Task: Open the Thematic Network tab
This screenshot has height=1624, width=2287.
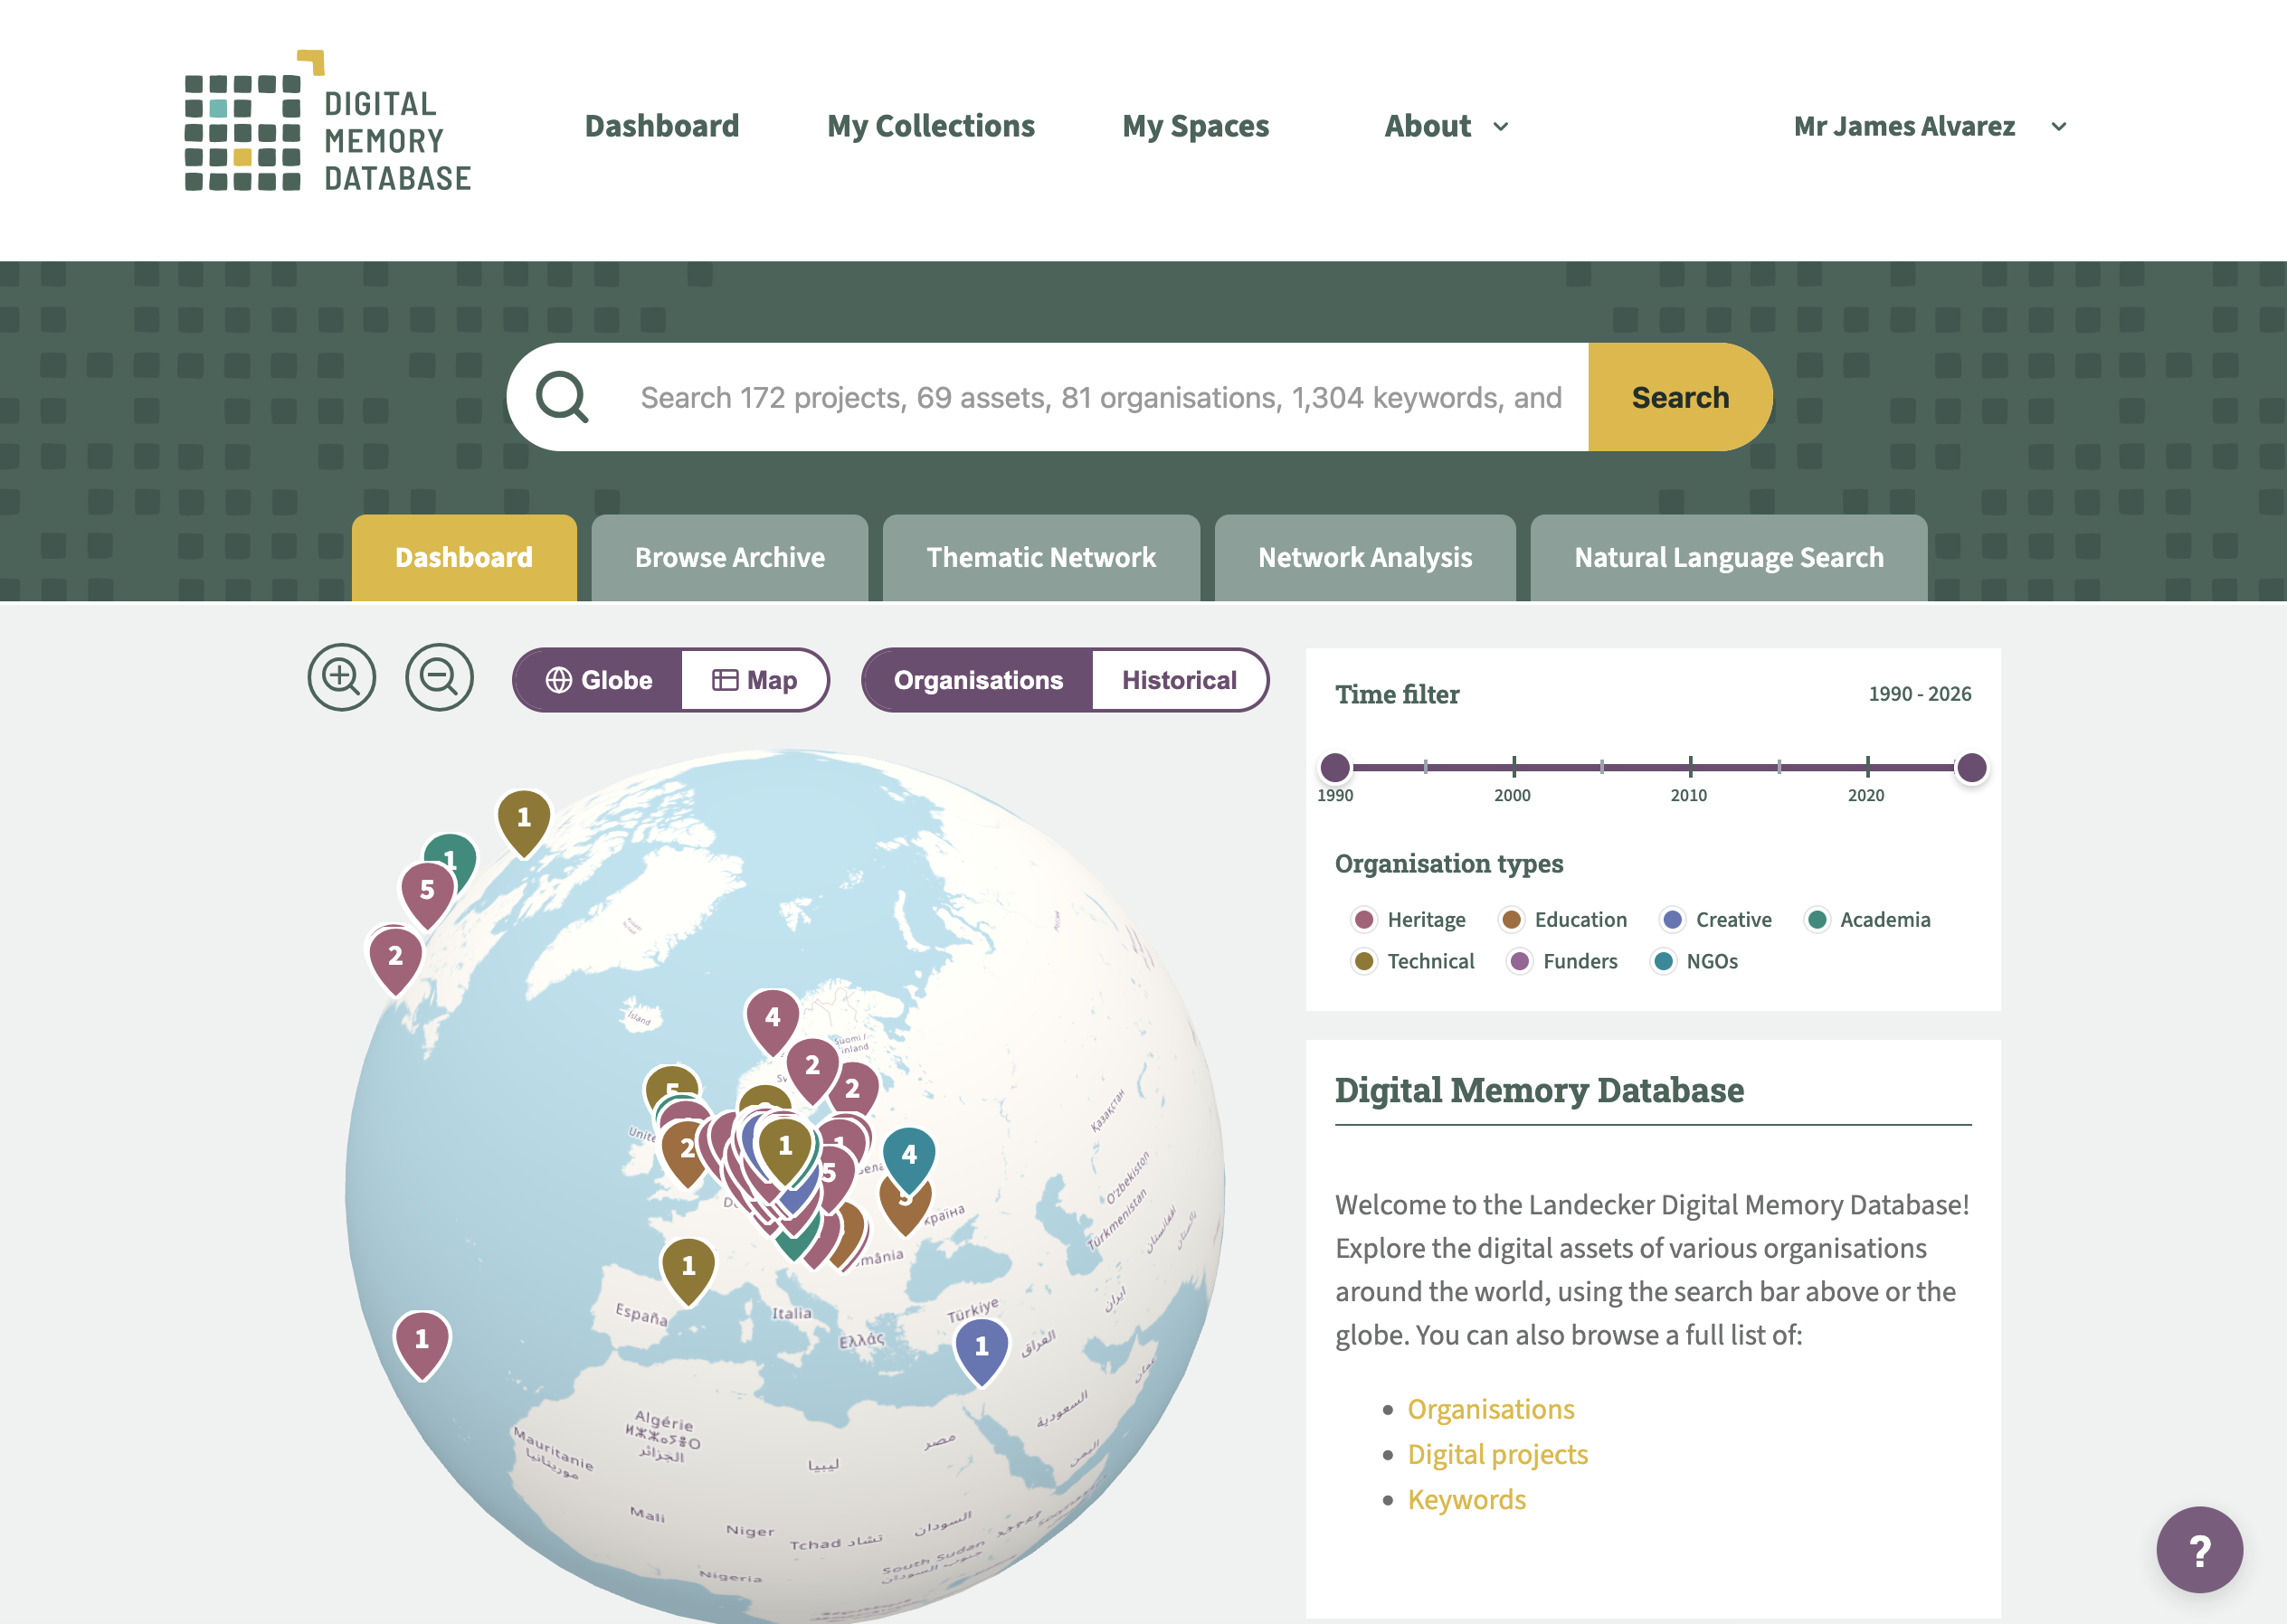Action: coord(1039,557)
